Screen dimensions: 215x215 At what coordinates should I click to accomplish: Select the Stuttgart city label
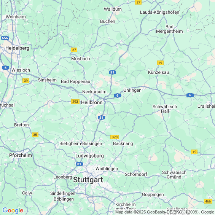click(x=88, y=180)
